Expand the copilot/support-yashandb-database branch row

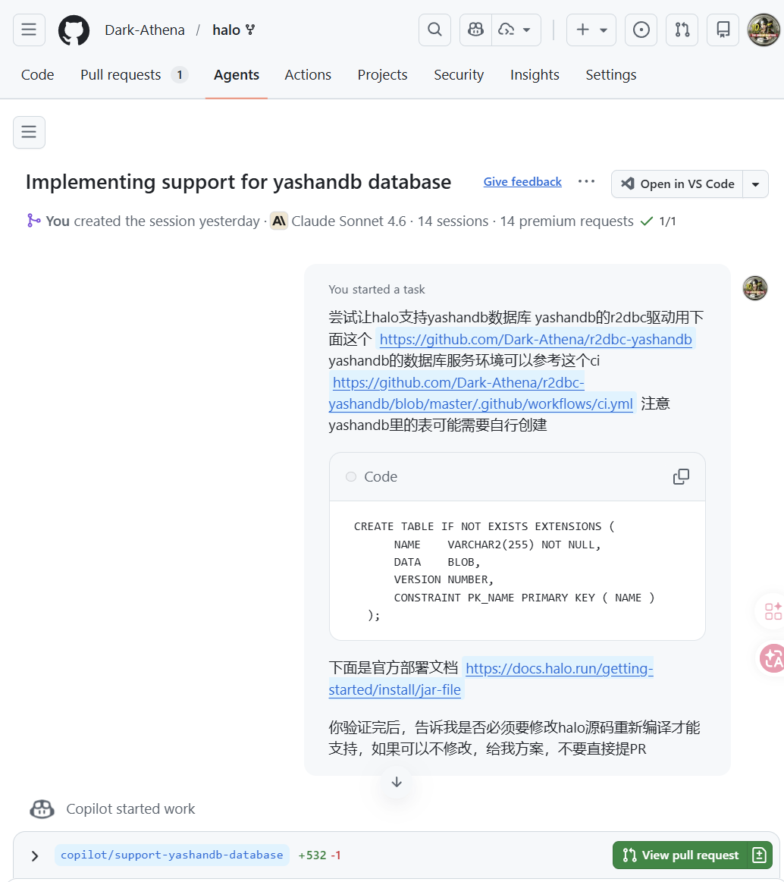(x=35, y=855)
